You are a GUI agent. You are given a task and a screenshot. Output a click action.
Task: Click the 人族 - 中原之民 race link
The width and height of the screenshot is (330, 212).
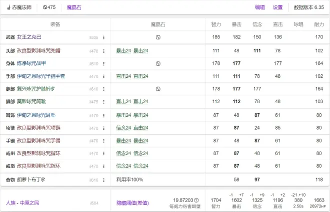pyautogui.click(x=23, y=203)
